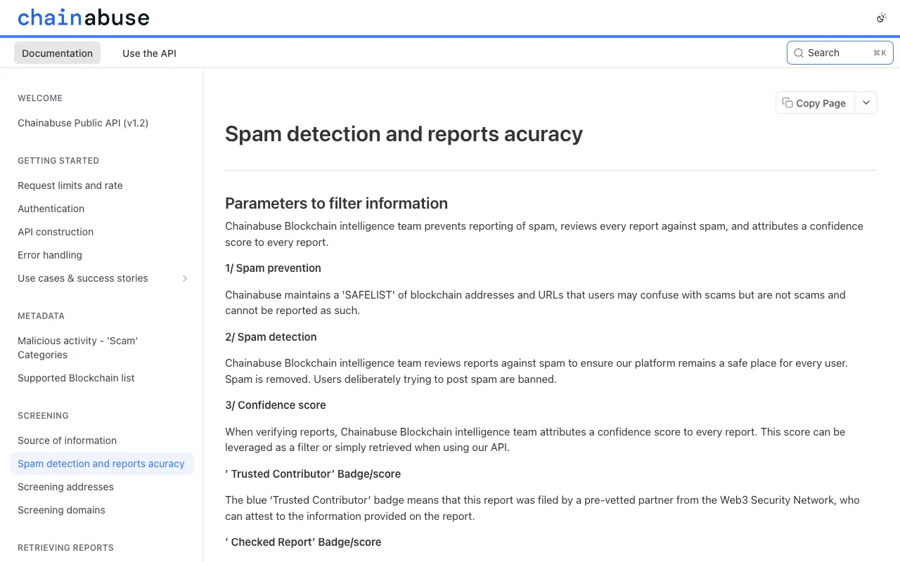Open the Copy Page dropdown chevron
Viewport: 900px width, 562px height.
[x=866, y=103]
